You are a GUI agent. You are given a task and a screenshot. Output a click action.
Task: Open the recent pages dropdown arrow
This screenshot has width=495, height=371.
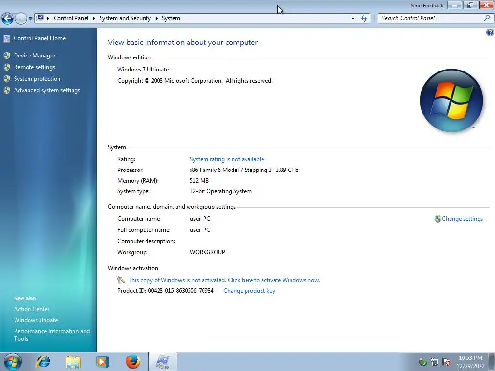pyautogui.click(x=30, y=19)
